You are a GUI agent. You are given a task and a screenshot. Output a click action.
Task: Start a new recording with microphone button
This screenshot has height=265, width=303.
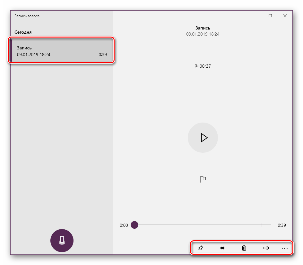62,241
